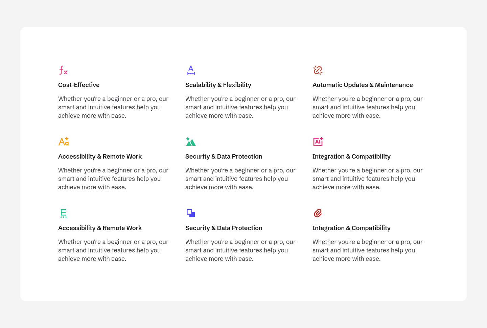Image resolution: width=487 pixels, height=328 pixels.
Task: Click the blue overlapping squares icon
Action: [191, 213]
